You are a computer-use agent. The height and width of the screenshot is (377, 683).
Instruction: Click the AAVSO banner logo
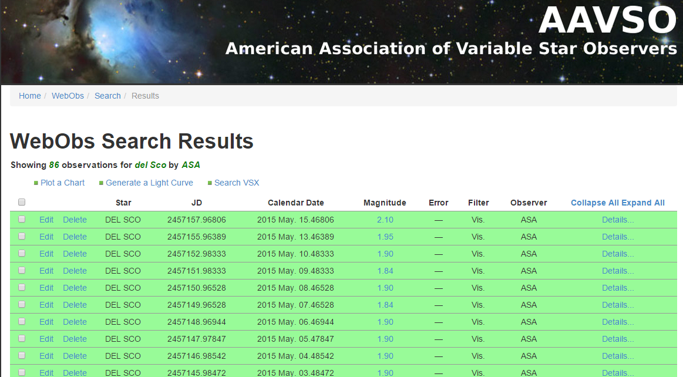coord(607,20)
